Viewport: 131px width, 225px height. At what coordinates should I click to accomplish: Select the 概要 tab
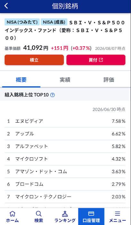[21, 80]
